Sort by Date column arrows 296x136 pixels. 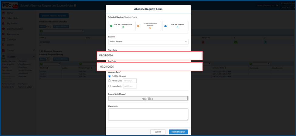point(45,38)
